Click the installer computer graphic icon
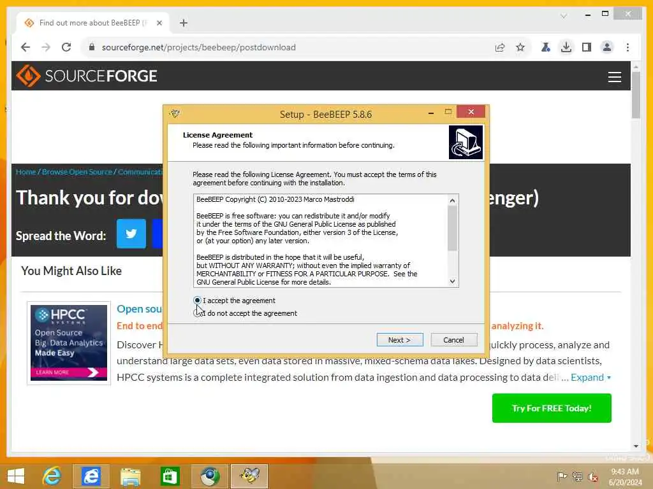653x489 pixels. coord(466,143)
